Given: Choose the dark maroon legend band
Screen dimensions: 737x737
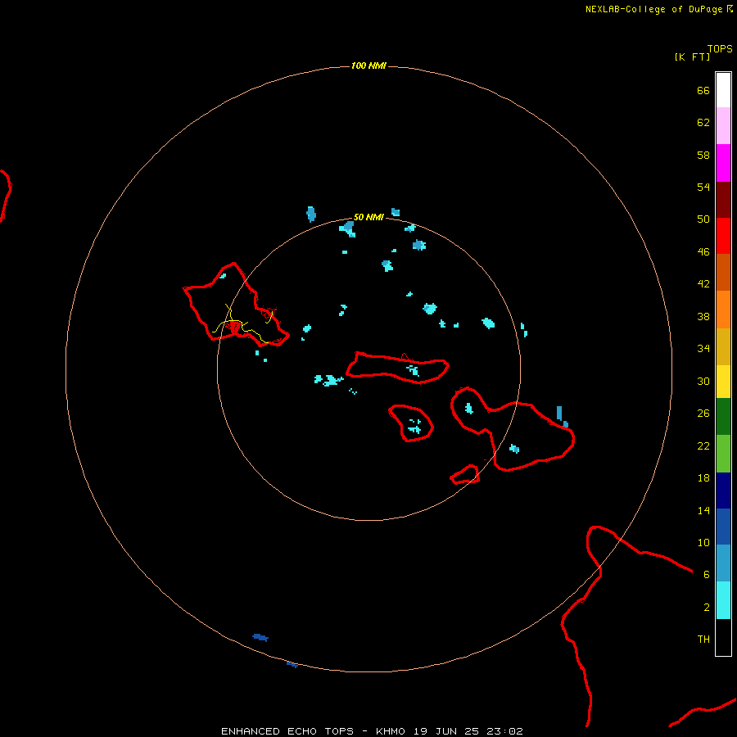Looking at the screenshot, I should point(723,200).
